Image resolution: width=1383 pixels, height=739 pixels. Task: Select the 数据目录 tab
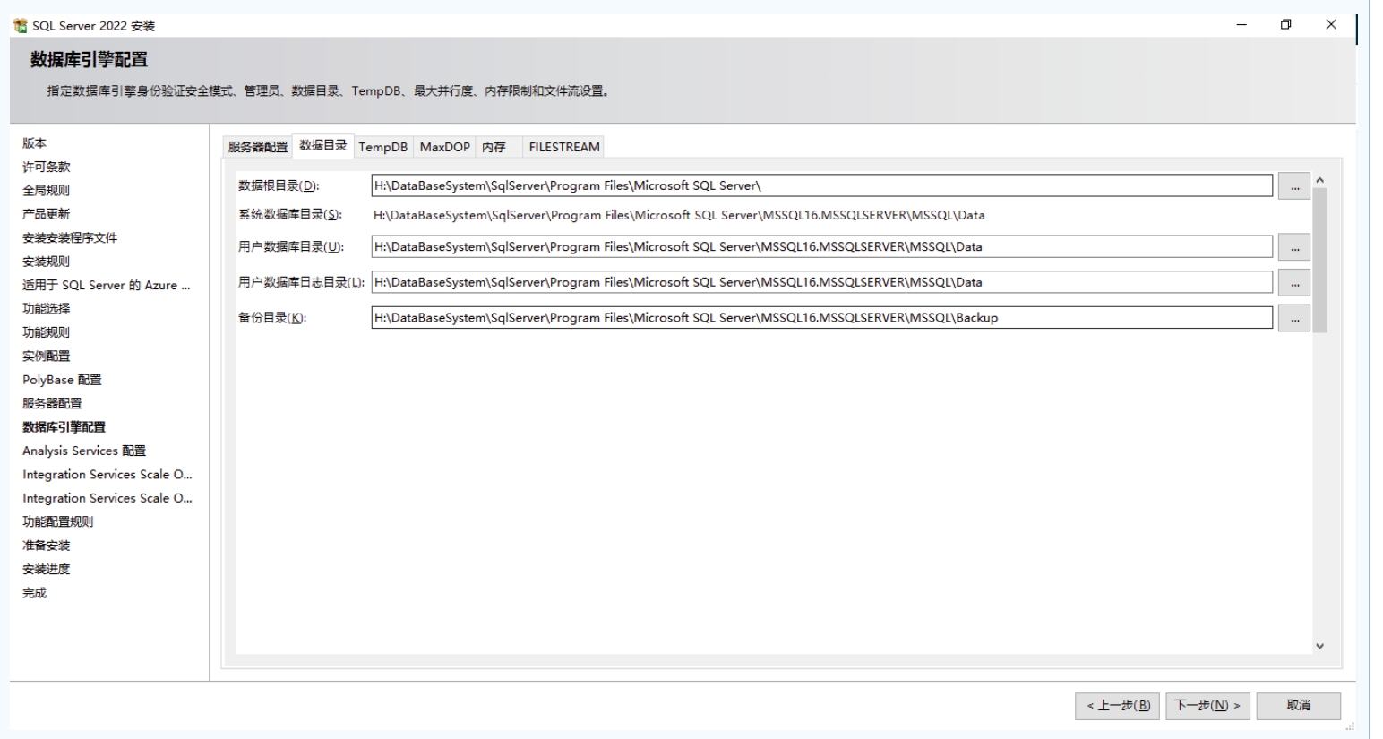(x=323, y=145)
